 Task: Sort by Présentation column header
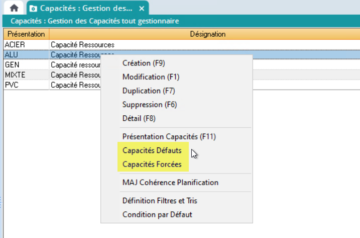[25, 34]
